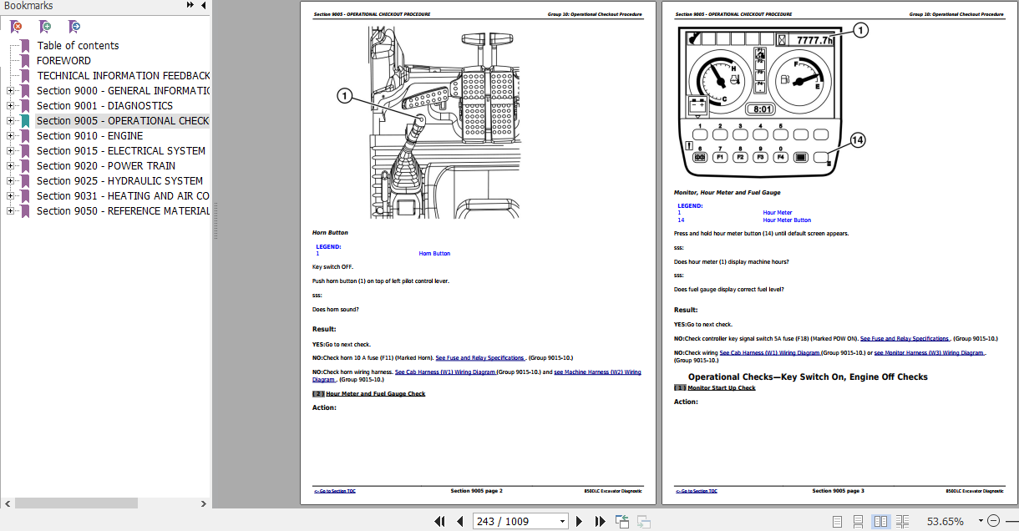Open the See Fuse and Relay Specifications link on page 2

coord(479,357)
